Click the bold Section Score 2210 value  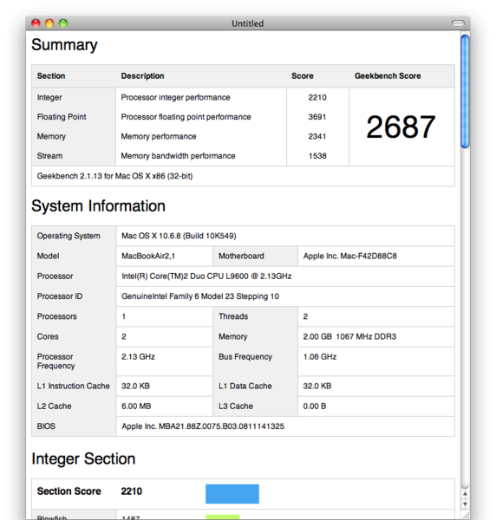132,491
